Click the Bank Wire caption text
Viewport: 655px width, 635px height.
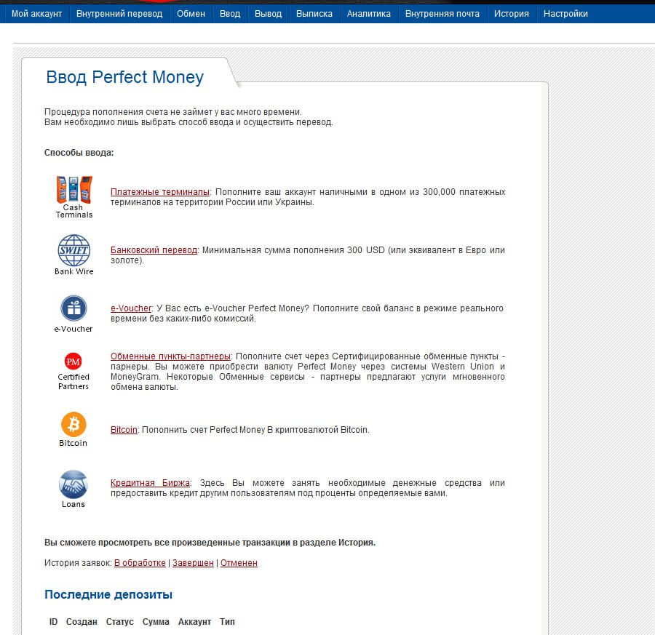point(74,271)
